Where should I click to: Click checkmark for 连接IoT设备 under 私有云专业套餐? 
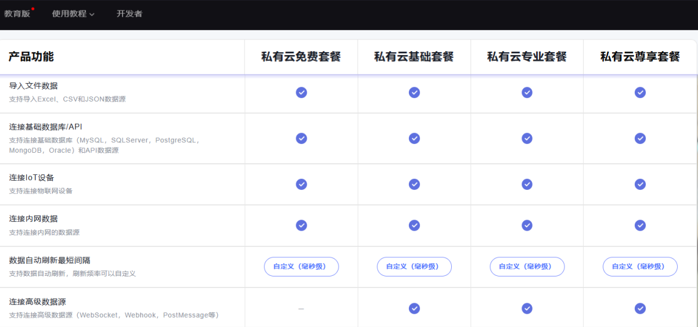point(527,184)
